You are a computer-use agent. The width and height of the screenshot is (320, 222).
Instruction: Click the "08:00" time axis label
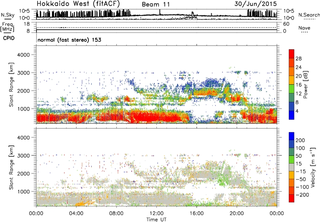click(116, 214)
